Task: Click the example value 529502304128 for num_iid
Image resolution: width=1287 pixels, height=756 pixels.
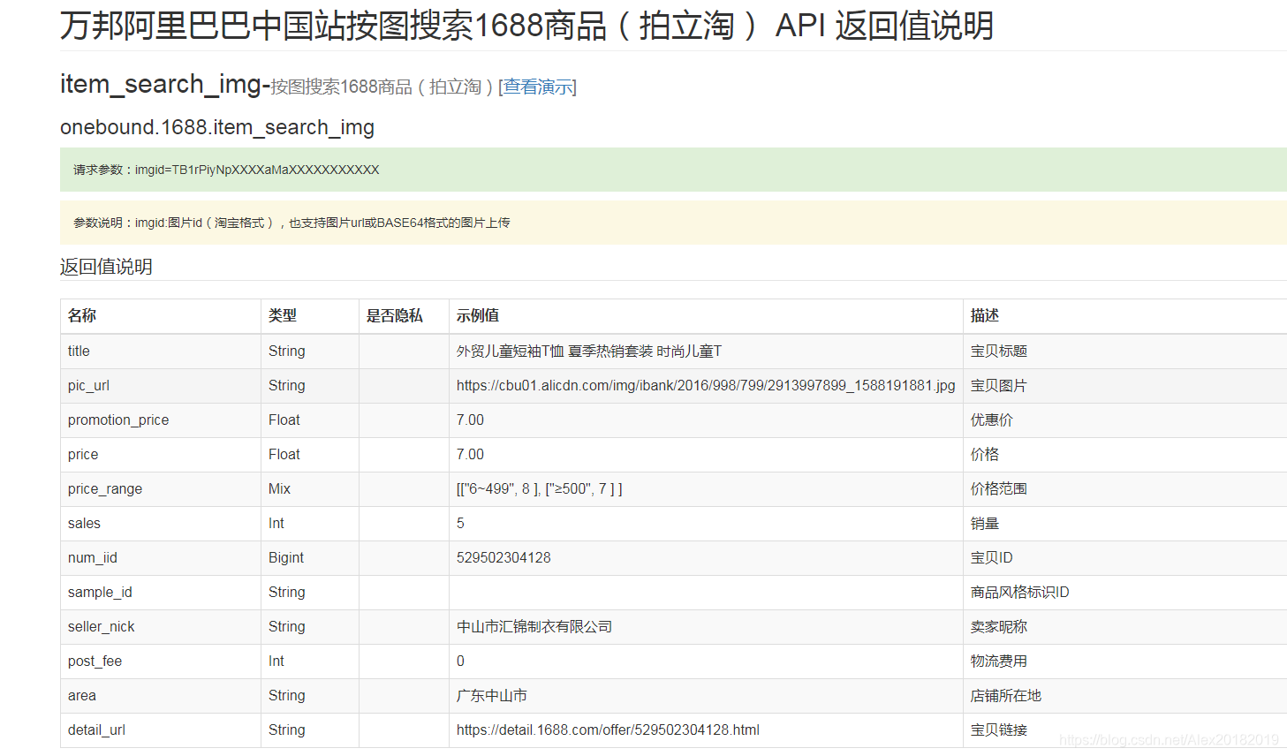Action: coord(503,557)
